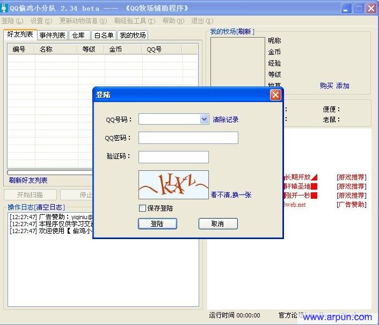Click the 清除记录 link
379x325 pixels.
point(225,119)
